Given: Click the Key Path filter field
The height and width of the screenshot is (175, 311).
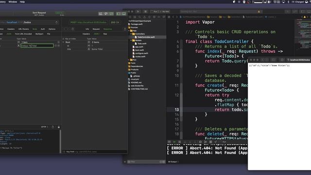Looking at the screenshot, I should (x=95, y=152).
